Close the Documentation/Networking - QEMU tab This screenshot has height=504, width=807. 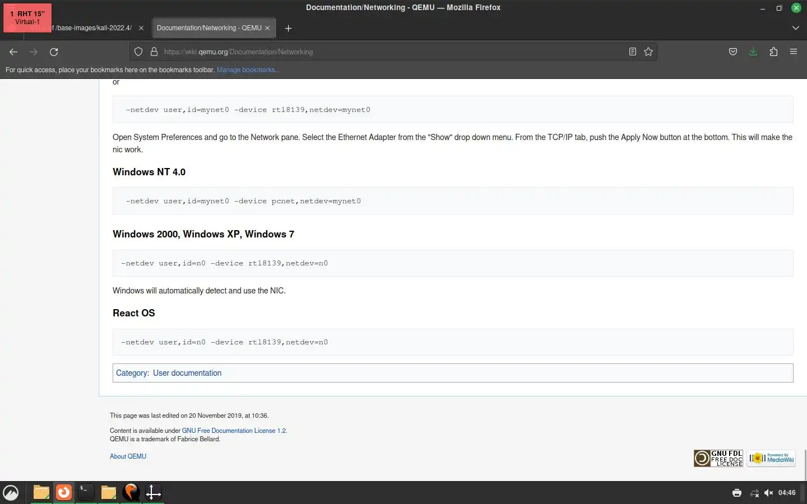(267, 28)
